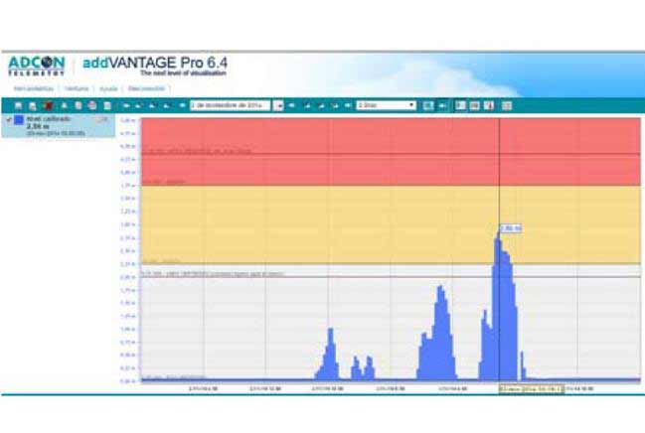
Task: Click the jump-to-latest arrow left of the period dropdown
Action: click(348, 105)
